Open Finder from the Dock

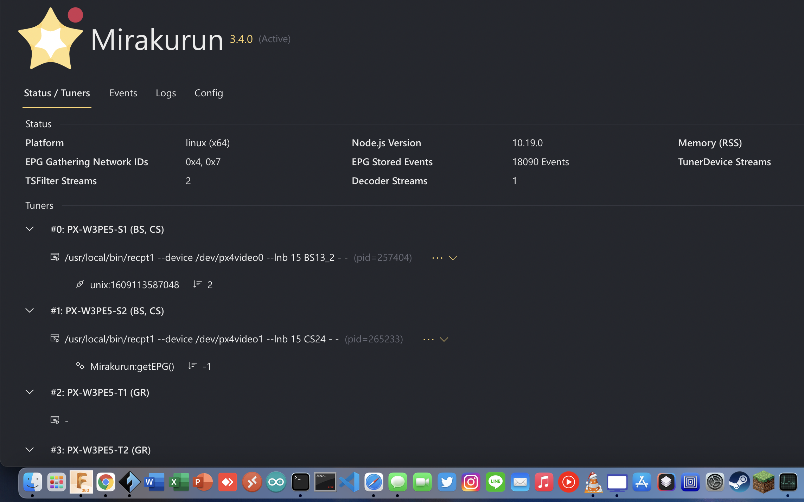pos(32,482)
